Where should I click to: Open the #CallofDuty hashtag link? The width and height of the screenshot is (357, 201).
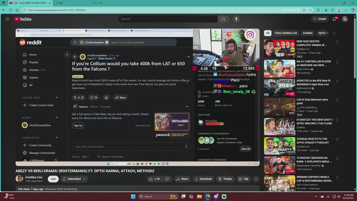[71, 189]
